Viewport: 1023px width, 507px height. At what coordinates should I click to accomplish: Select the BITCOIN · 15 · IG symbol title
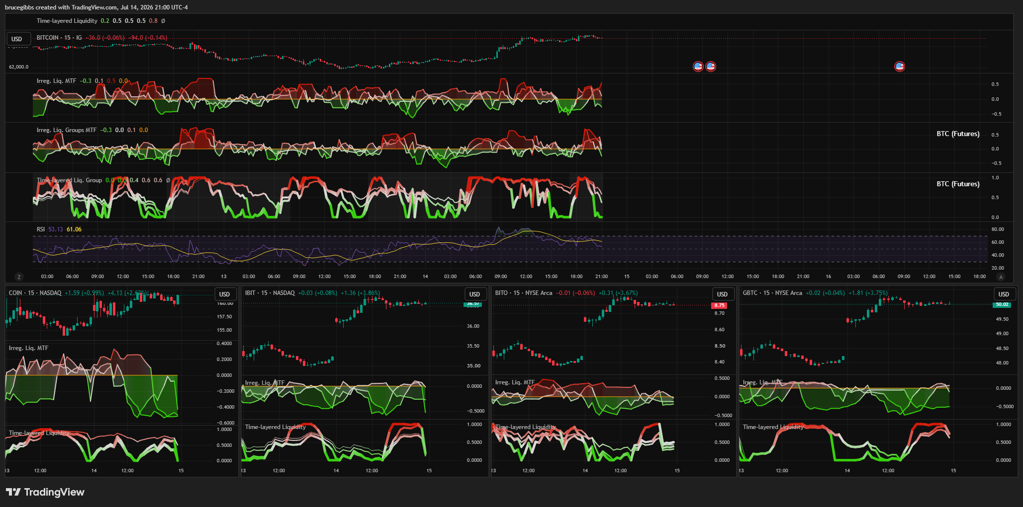click(59, 38)
